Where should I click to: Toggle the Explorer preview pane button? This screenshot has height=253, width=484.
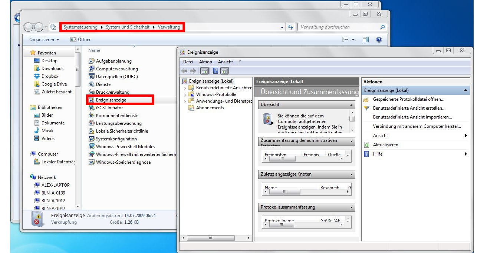pos(366,40)
